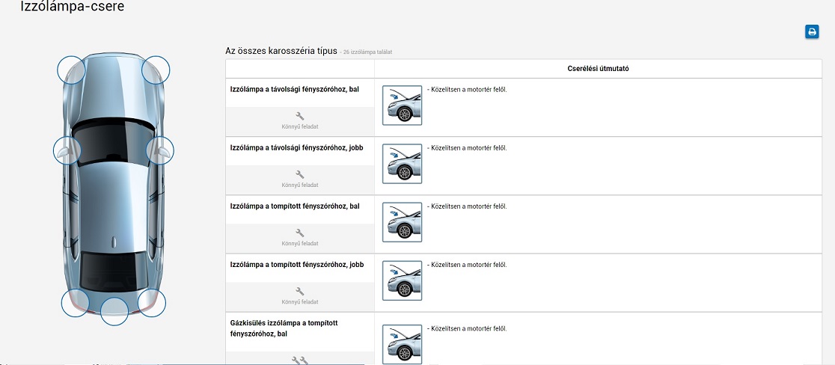Screen dimensions: 835x365
Task: Open thumbnail for tompított fényszóróhoz, bal row
Action: point(402,222)
